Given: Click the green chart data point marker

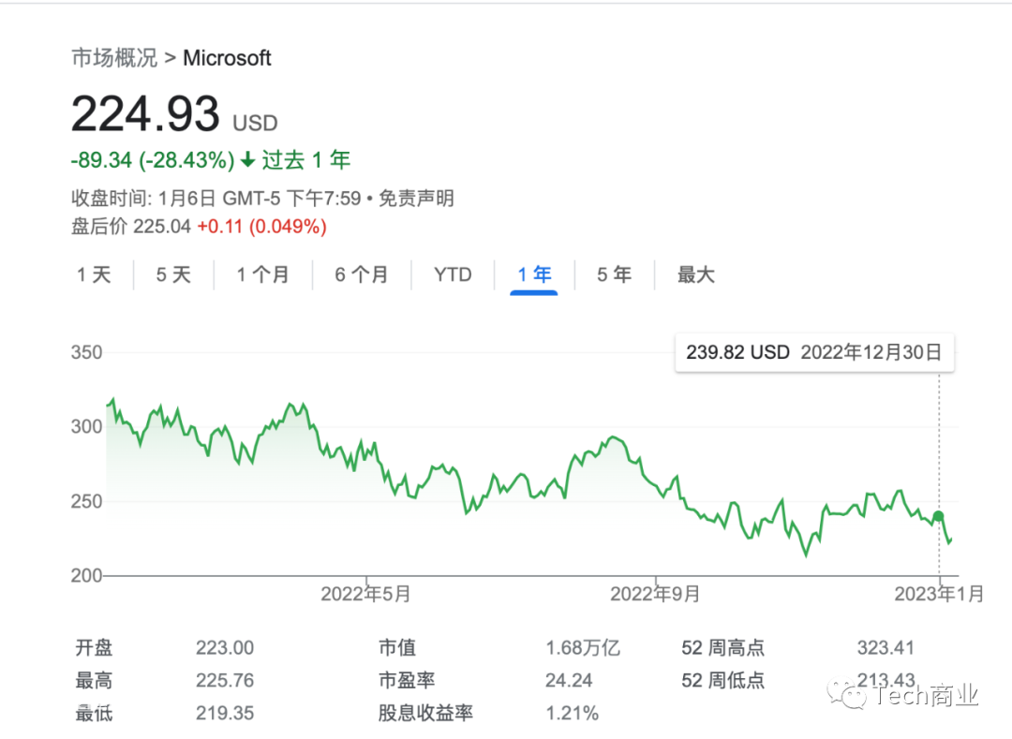Looking at the screenshot, I should (938, 516).
